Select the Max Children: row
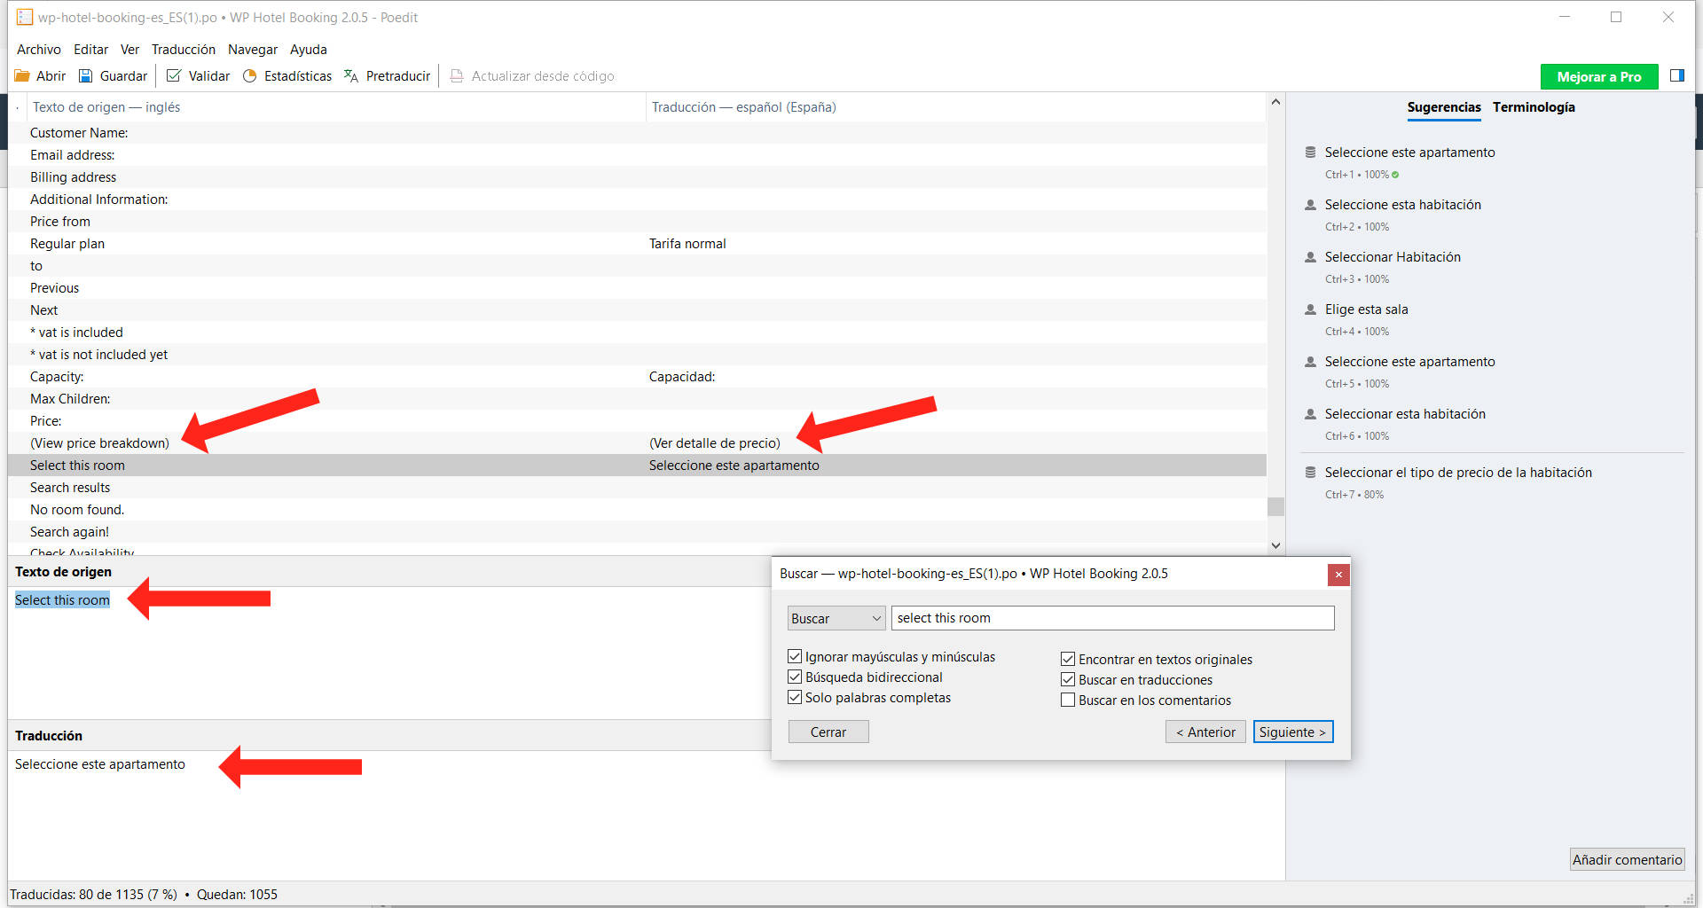Image resolution: width=1703 pixels, height=908 pixels. coord(637,399)
